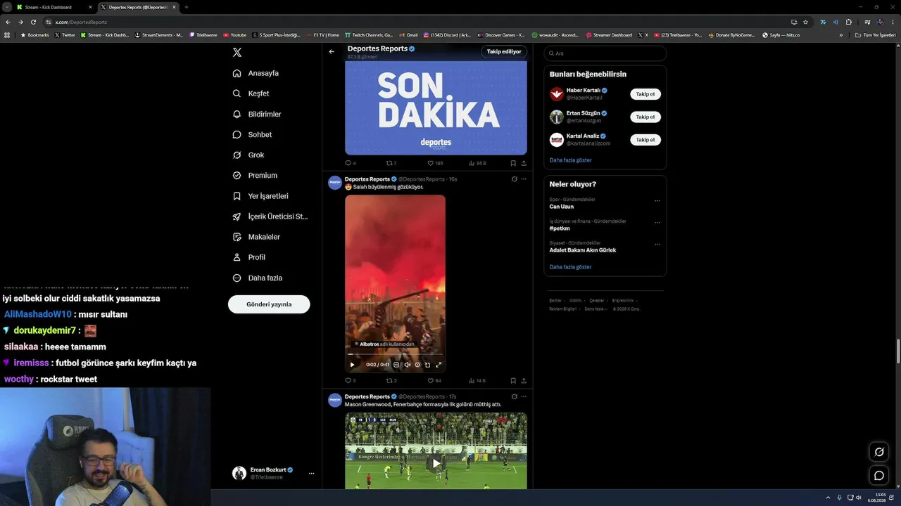Seek on the Salah video progress bar

pyautogui.click(x=395, y=354)
